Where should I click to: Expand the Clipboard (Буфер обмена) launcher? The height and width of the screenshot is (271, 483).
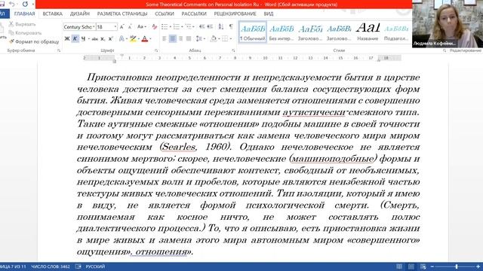click(x=59, y=50)
